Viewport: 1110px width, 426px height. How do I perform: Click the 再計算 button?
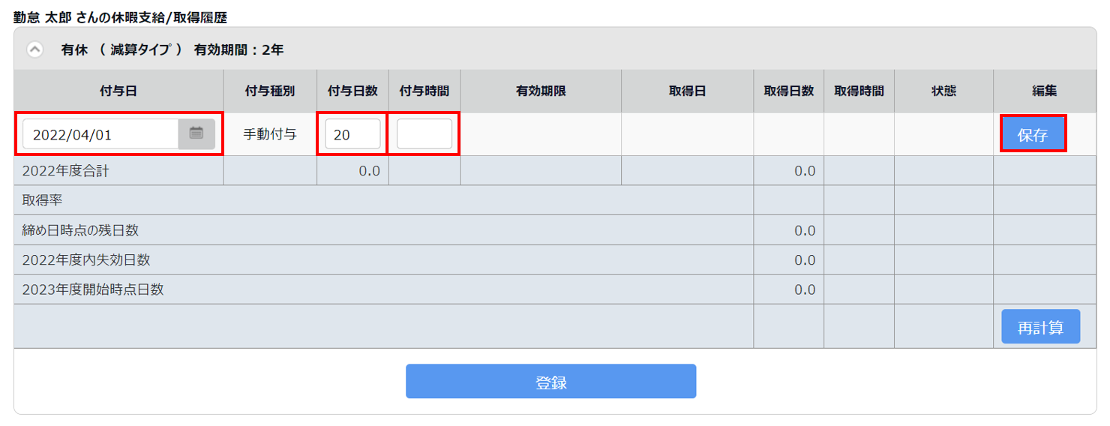[x=1040, y=327]
